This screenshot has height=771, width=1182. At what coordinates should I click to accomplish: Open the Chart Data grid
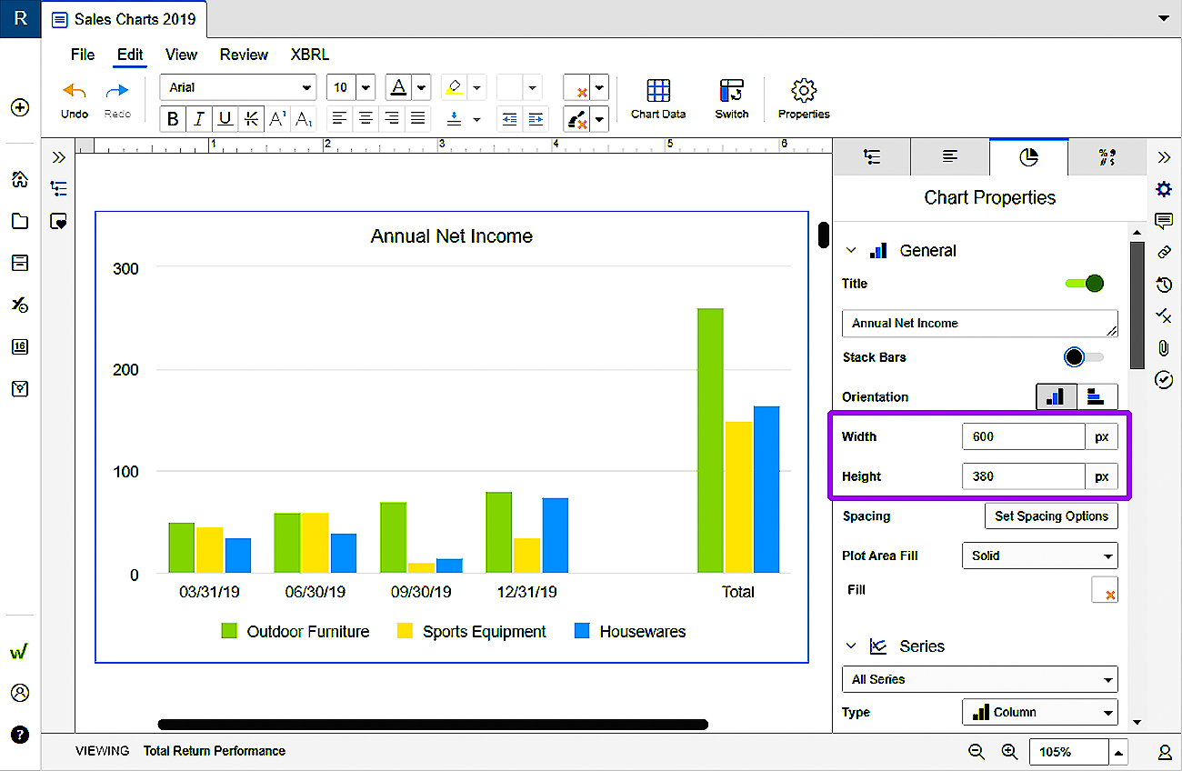click(x=658, y=99)
